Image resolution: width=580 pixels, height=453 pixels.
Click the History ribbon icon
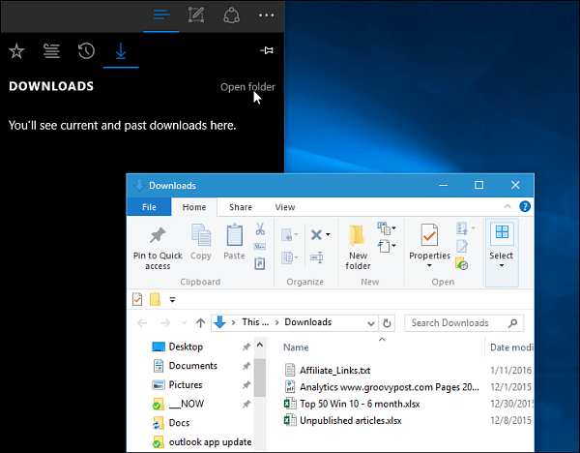click(x=462, y=263)
